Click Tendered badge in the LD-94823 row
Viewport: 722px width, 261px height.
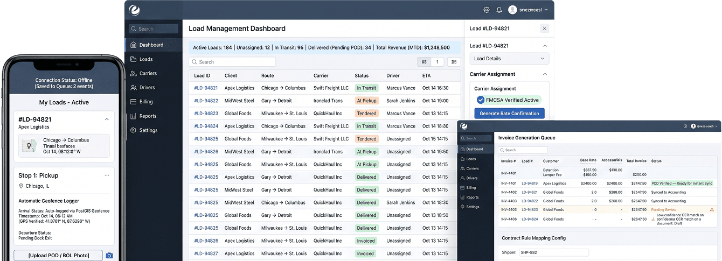click(366, 114)
